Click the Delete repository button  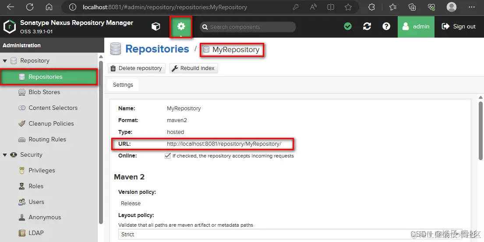(x=136, y=68)
